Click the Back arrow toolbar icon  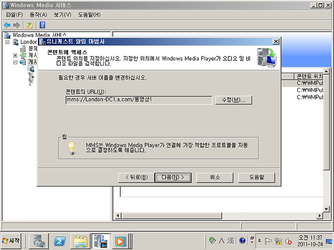point(7,25)
